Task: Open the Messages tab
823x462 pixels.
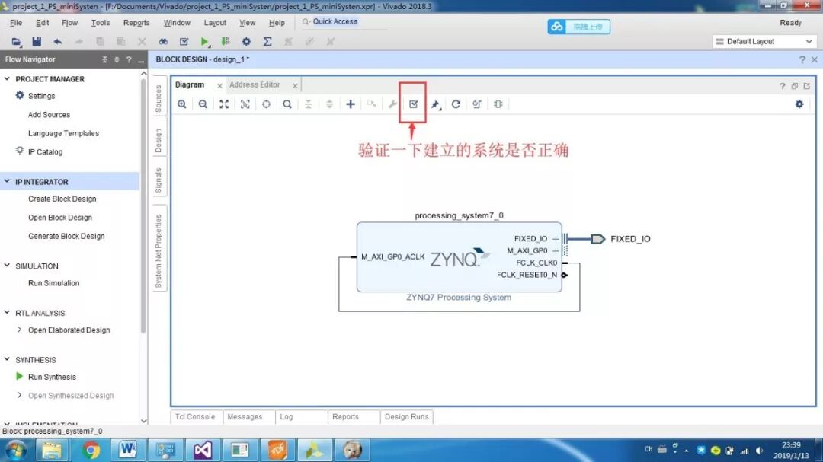Action: click(x=245, y=416)
